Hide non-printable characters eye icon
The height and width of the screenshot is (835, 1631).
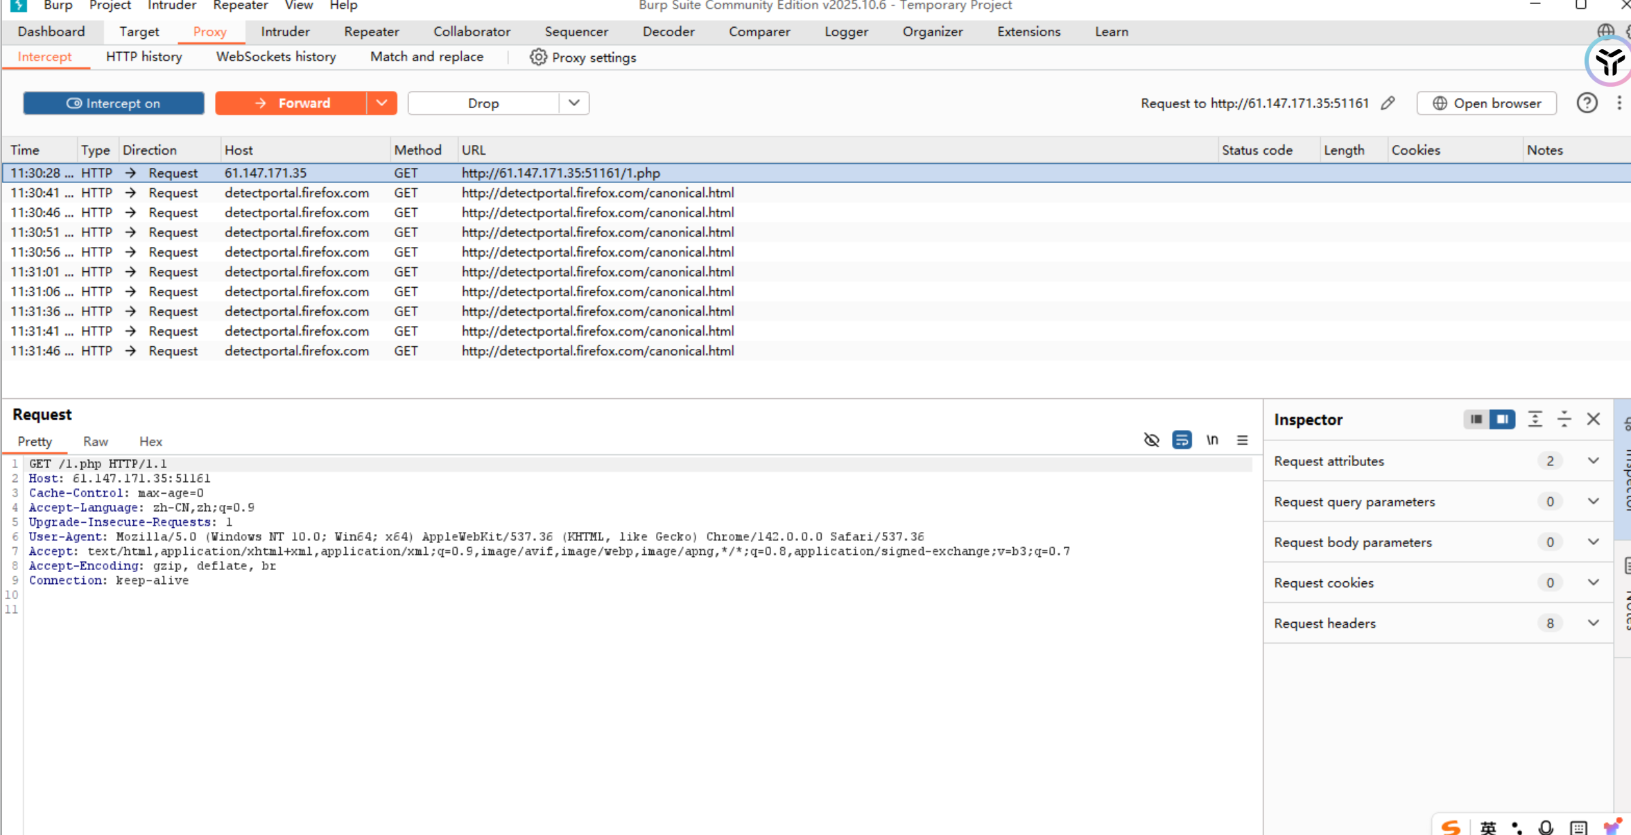pos(1151,440)
